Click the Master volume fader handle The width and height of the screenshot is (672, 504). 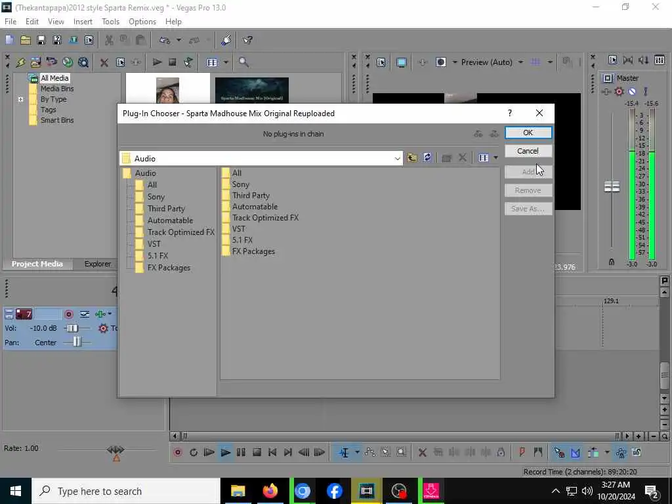[612, 187]
